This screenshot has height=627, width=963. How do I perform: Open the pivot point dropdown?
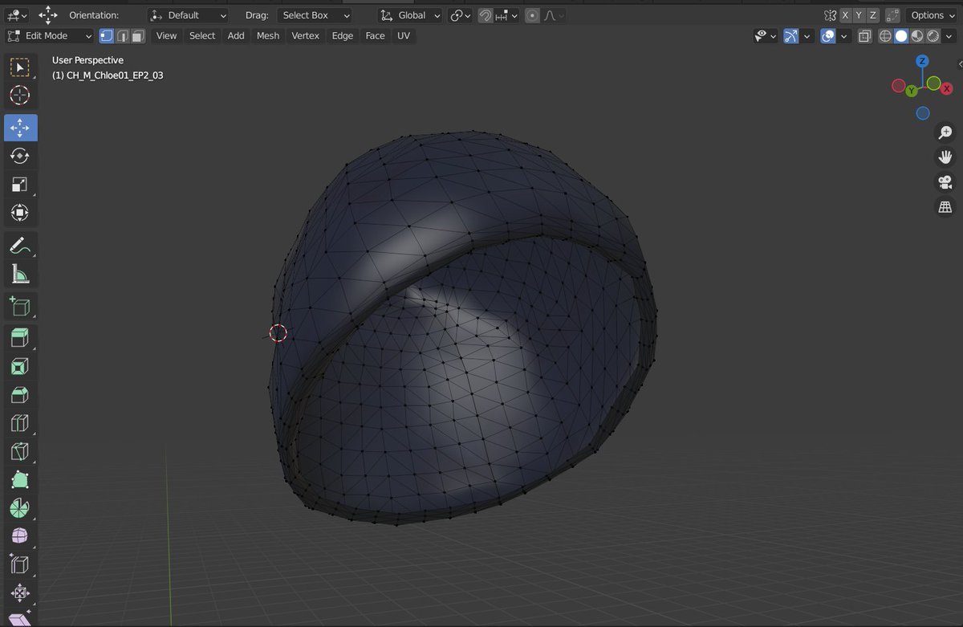(x=461, y=15)
